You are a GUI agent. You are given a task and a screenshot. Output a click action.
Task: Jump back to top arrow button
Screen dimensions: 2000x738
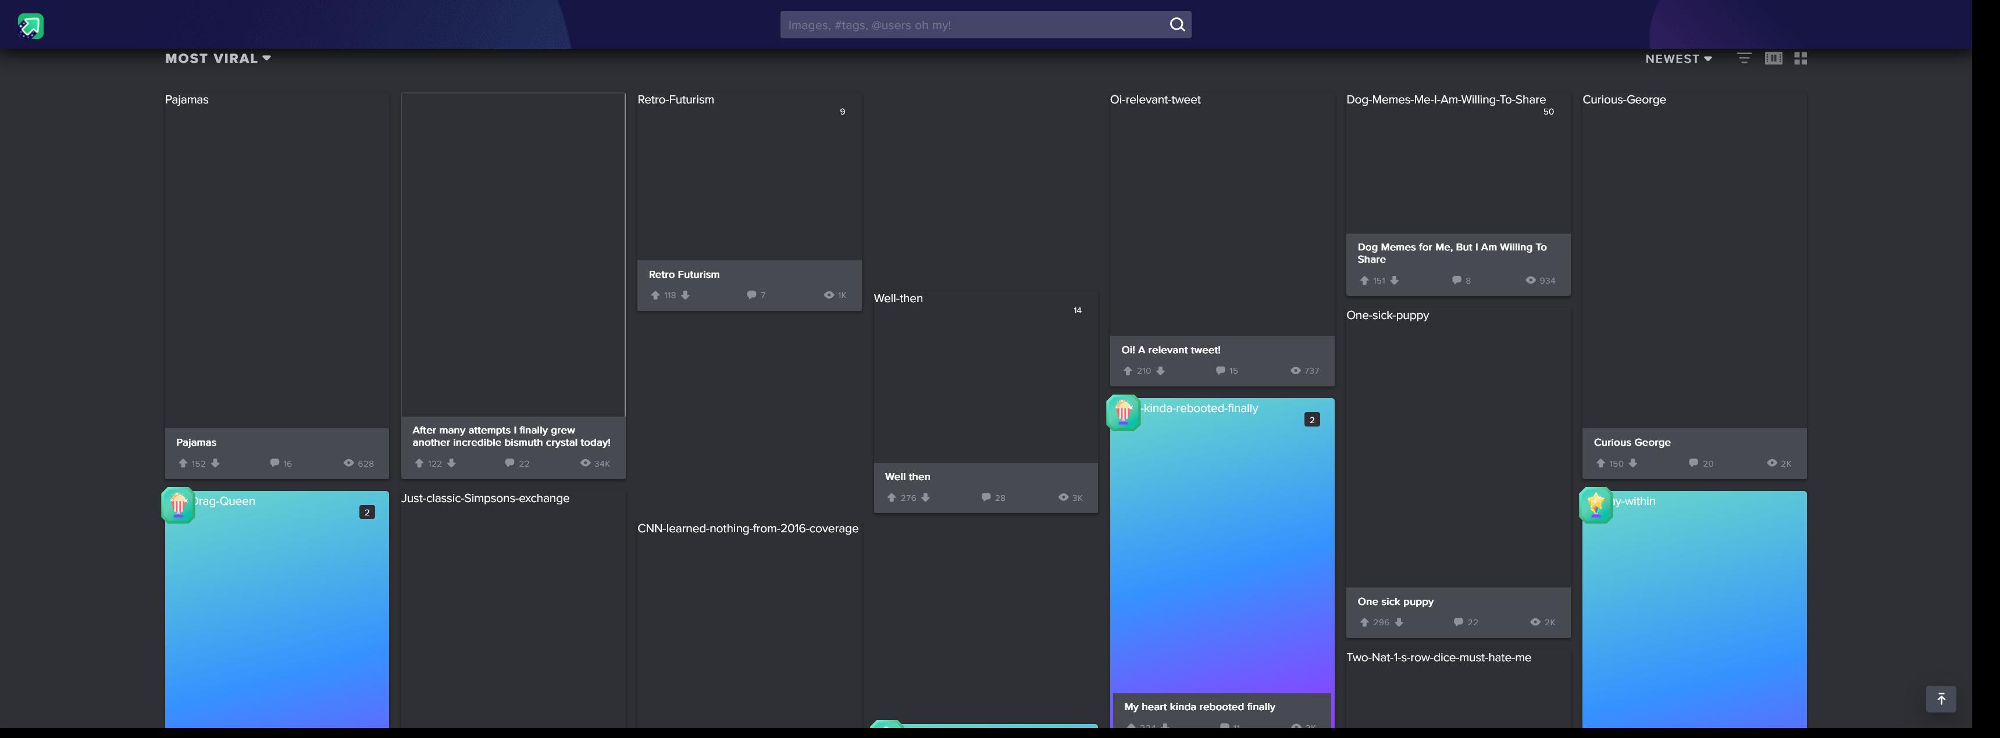click(x=1941, y=698)
